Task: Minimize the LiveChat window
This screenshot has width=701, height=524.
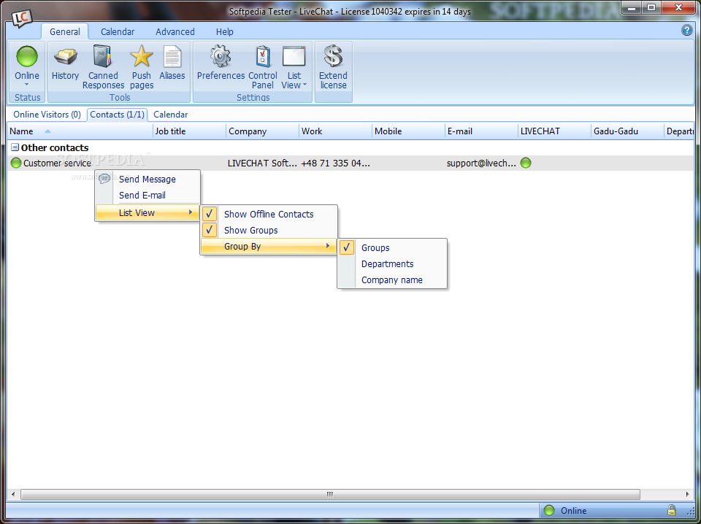Action: click(x=631, y=7)
